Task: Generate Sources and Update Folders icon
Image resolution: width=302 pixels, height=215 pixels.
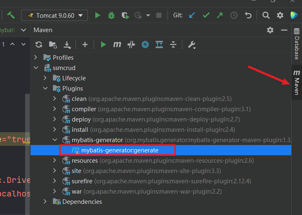Action: 53,44
